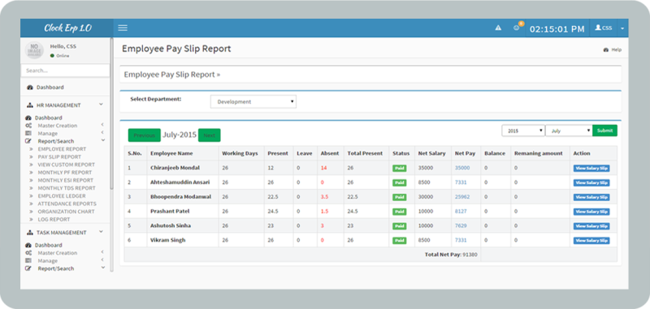Screen dimensions: 650x309
Task: Click the Clock Erp 1.0 logo
Action: pos(67,28)
